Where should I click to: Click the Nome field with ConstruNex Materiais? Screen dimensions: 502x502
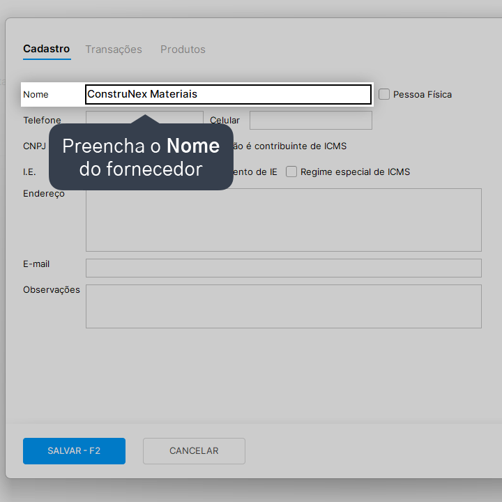pos(228,94)
